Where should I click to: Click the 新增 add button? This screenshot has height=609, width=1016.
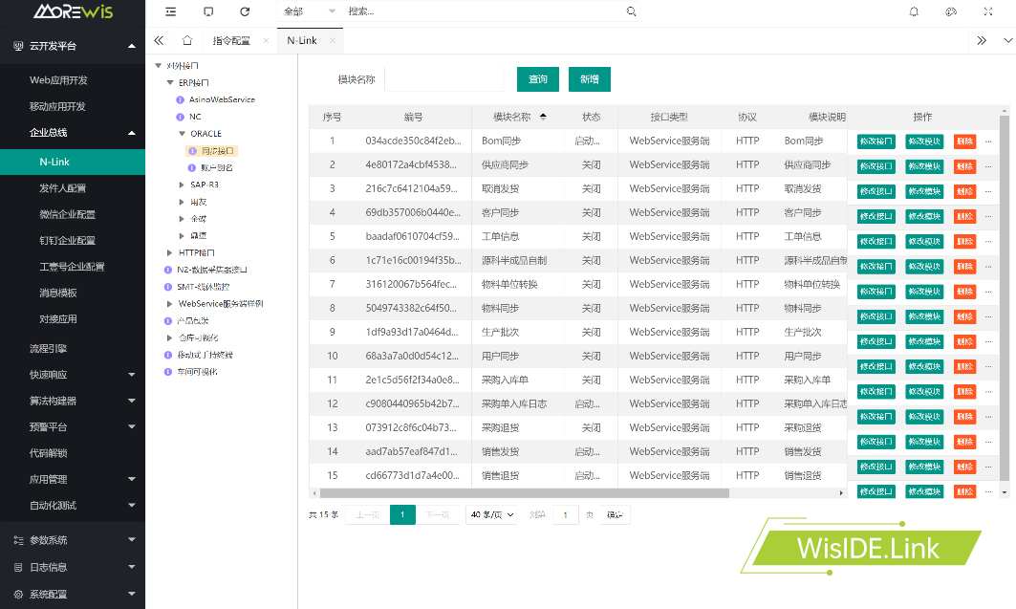(x=589, y=79)
